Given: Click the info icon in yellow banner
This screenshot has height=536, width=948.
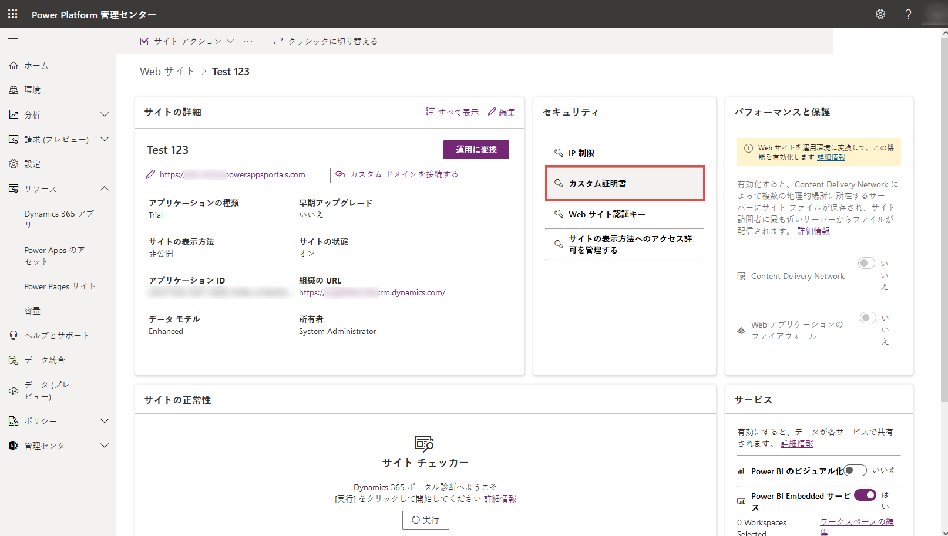Looking at the screenshot, I should (x=748, y=148).
